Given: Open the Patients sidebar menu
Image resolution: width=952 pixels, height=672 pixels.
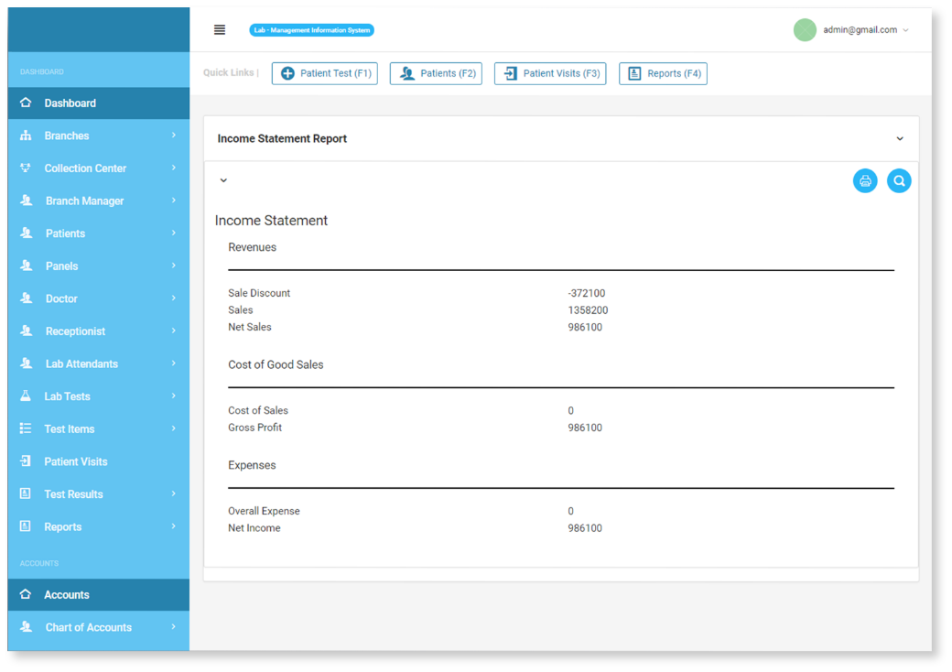Looking at the screenshot, I should tap(98, 233).
